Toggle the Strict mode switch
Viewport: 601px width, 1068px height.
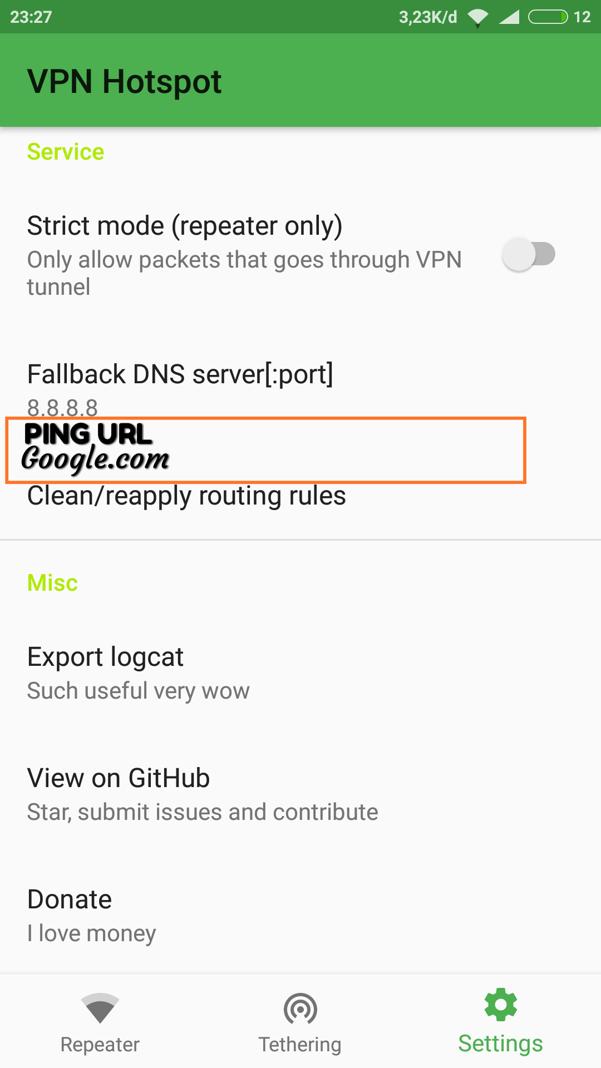(529, 254)
